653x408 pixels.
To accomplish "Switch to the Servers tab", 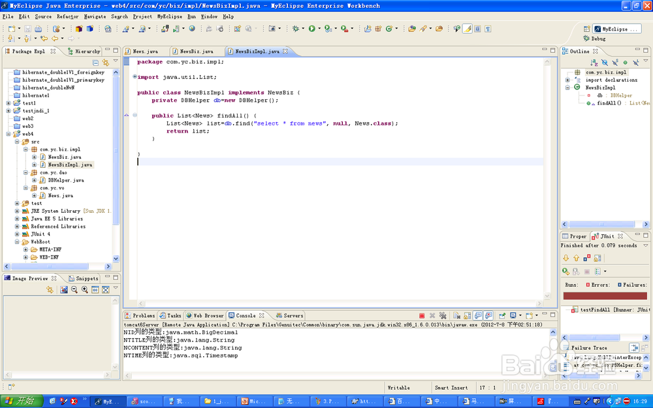I will (289, 315).
